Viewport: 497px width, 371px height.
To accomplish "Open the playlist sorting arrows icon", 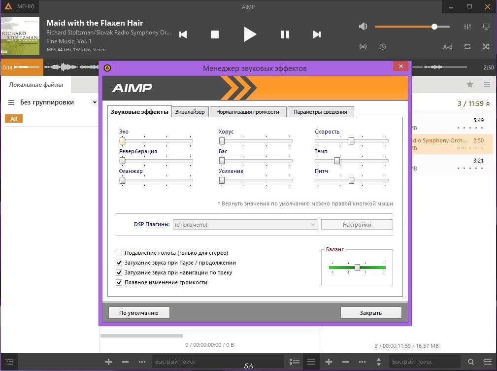I will [x=379, y=362].
